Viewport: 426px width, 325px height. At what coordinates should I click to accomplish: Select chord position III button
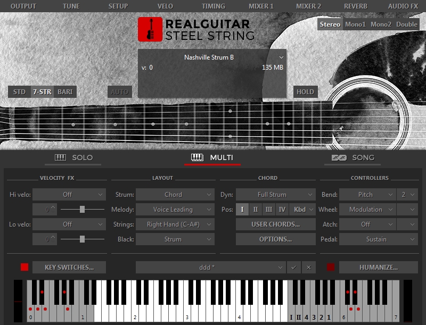[269, 210]
